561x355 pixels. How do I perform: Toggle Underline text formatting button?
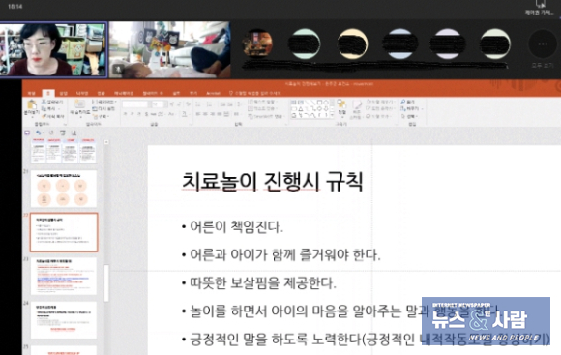(139, 114)
